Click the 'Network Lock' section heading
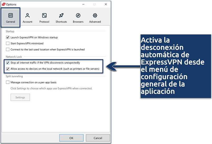 pyautogui.click(x=14, y=57)
